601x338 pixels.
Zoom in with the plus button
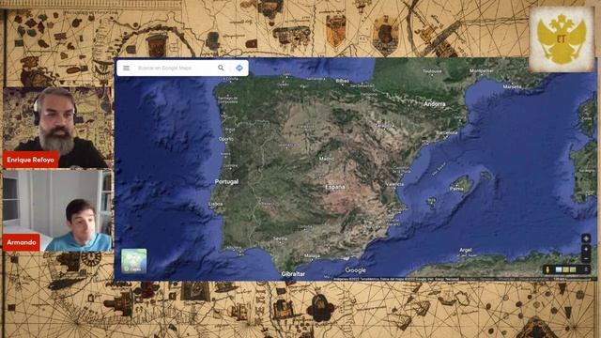click(x=586, y=250)
